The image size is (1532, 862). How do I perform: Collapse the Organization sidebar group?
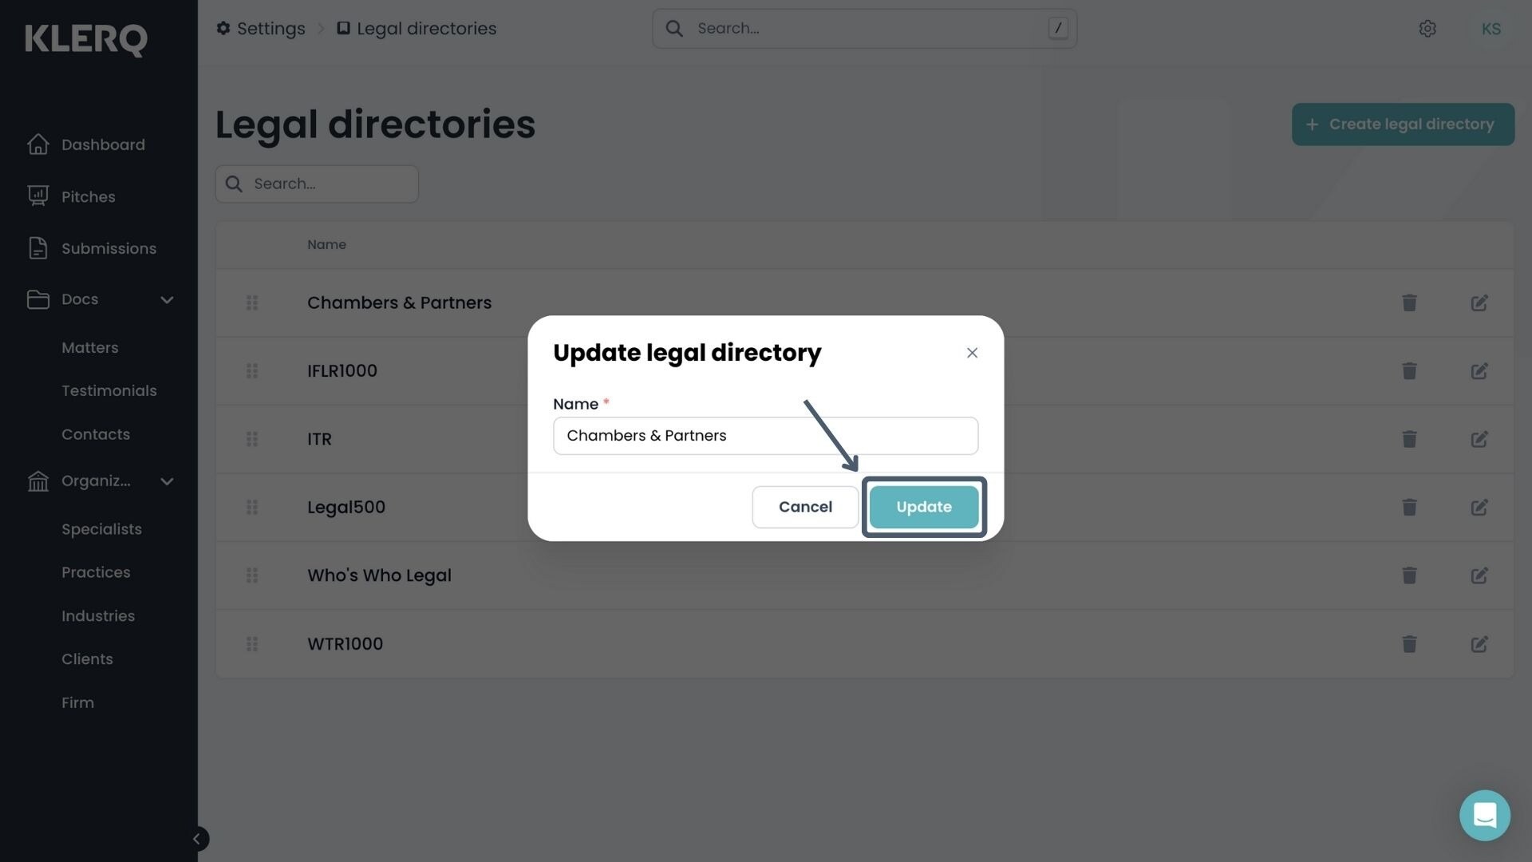click(x=167, y=481)
